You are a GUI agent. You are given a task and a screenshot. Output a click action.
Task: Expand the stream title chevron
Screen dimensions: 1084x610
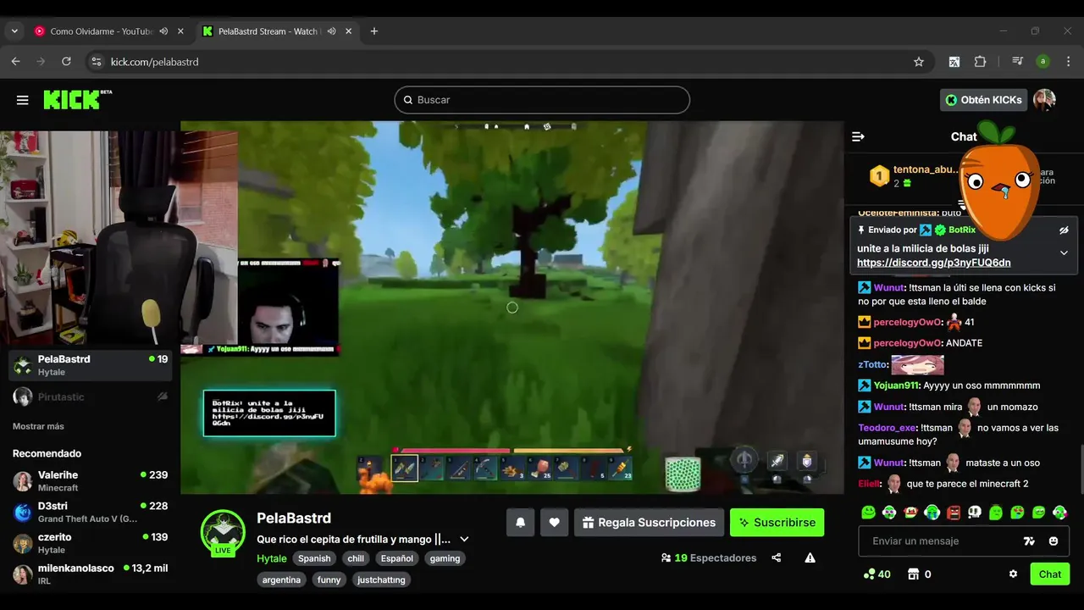pos(464,539)
